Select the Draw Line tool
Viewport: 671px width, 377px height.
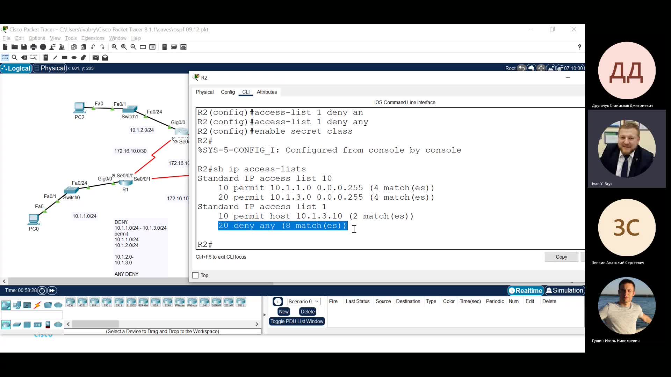click(x=55, y=58)
